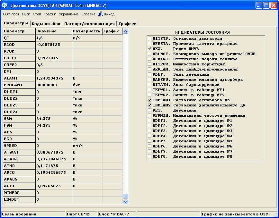
Task: Click the Размерность column header
Action: click(x=87, y=31)
